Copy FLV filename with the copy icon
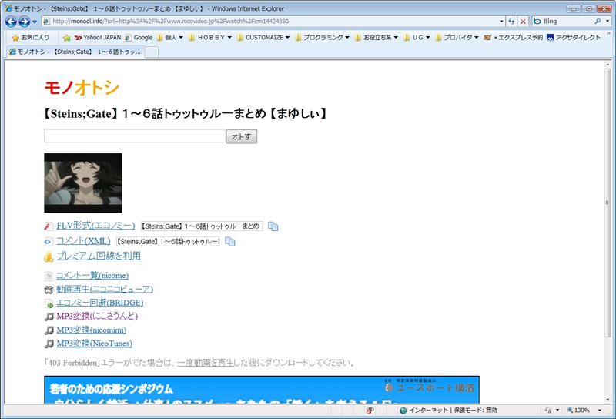 (273, 226)
